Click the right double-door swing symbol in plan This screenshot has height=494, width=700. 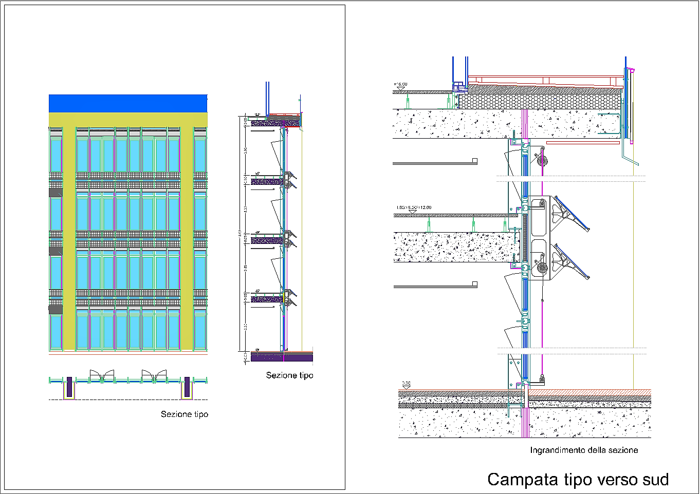(x=154, y=375)
